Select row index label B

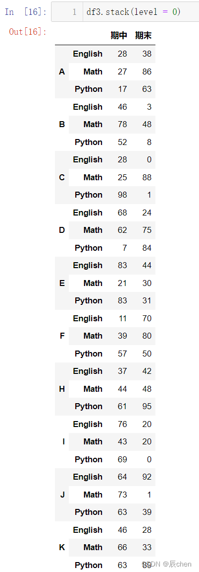pyautogui.click(x=62, y=125)
